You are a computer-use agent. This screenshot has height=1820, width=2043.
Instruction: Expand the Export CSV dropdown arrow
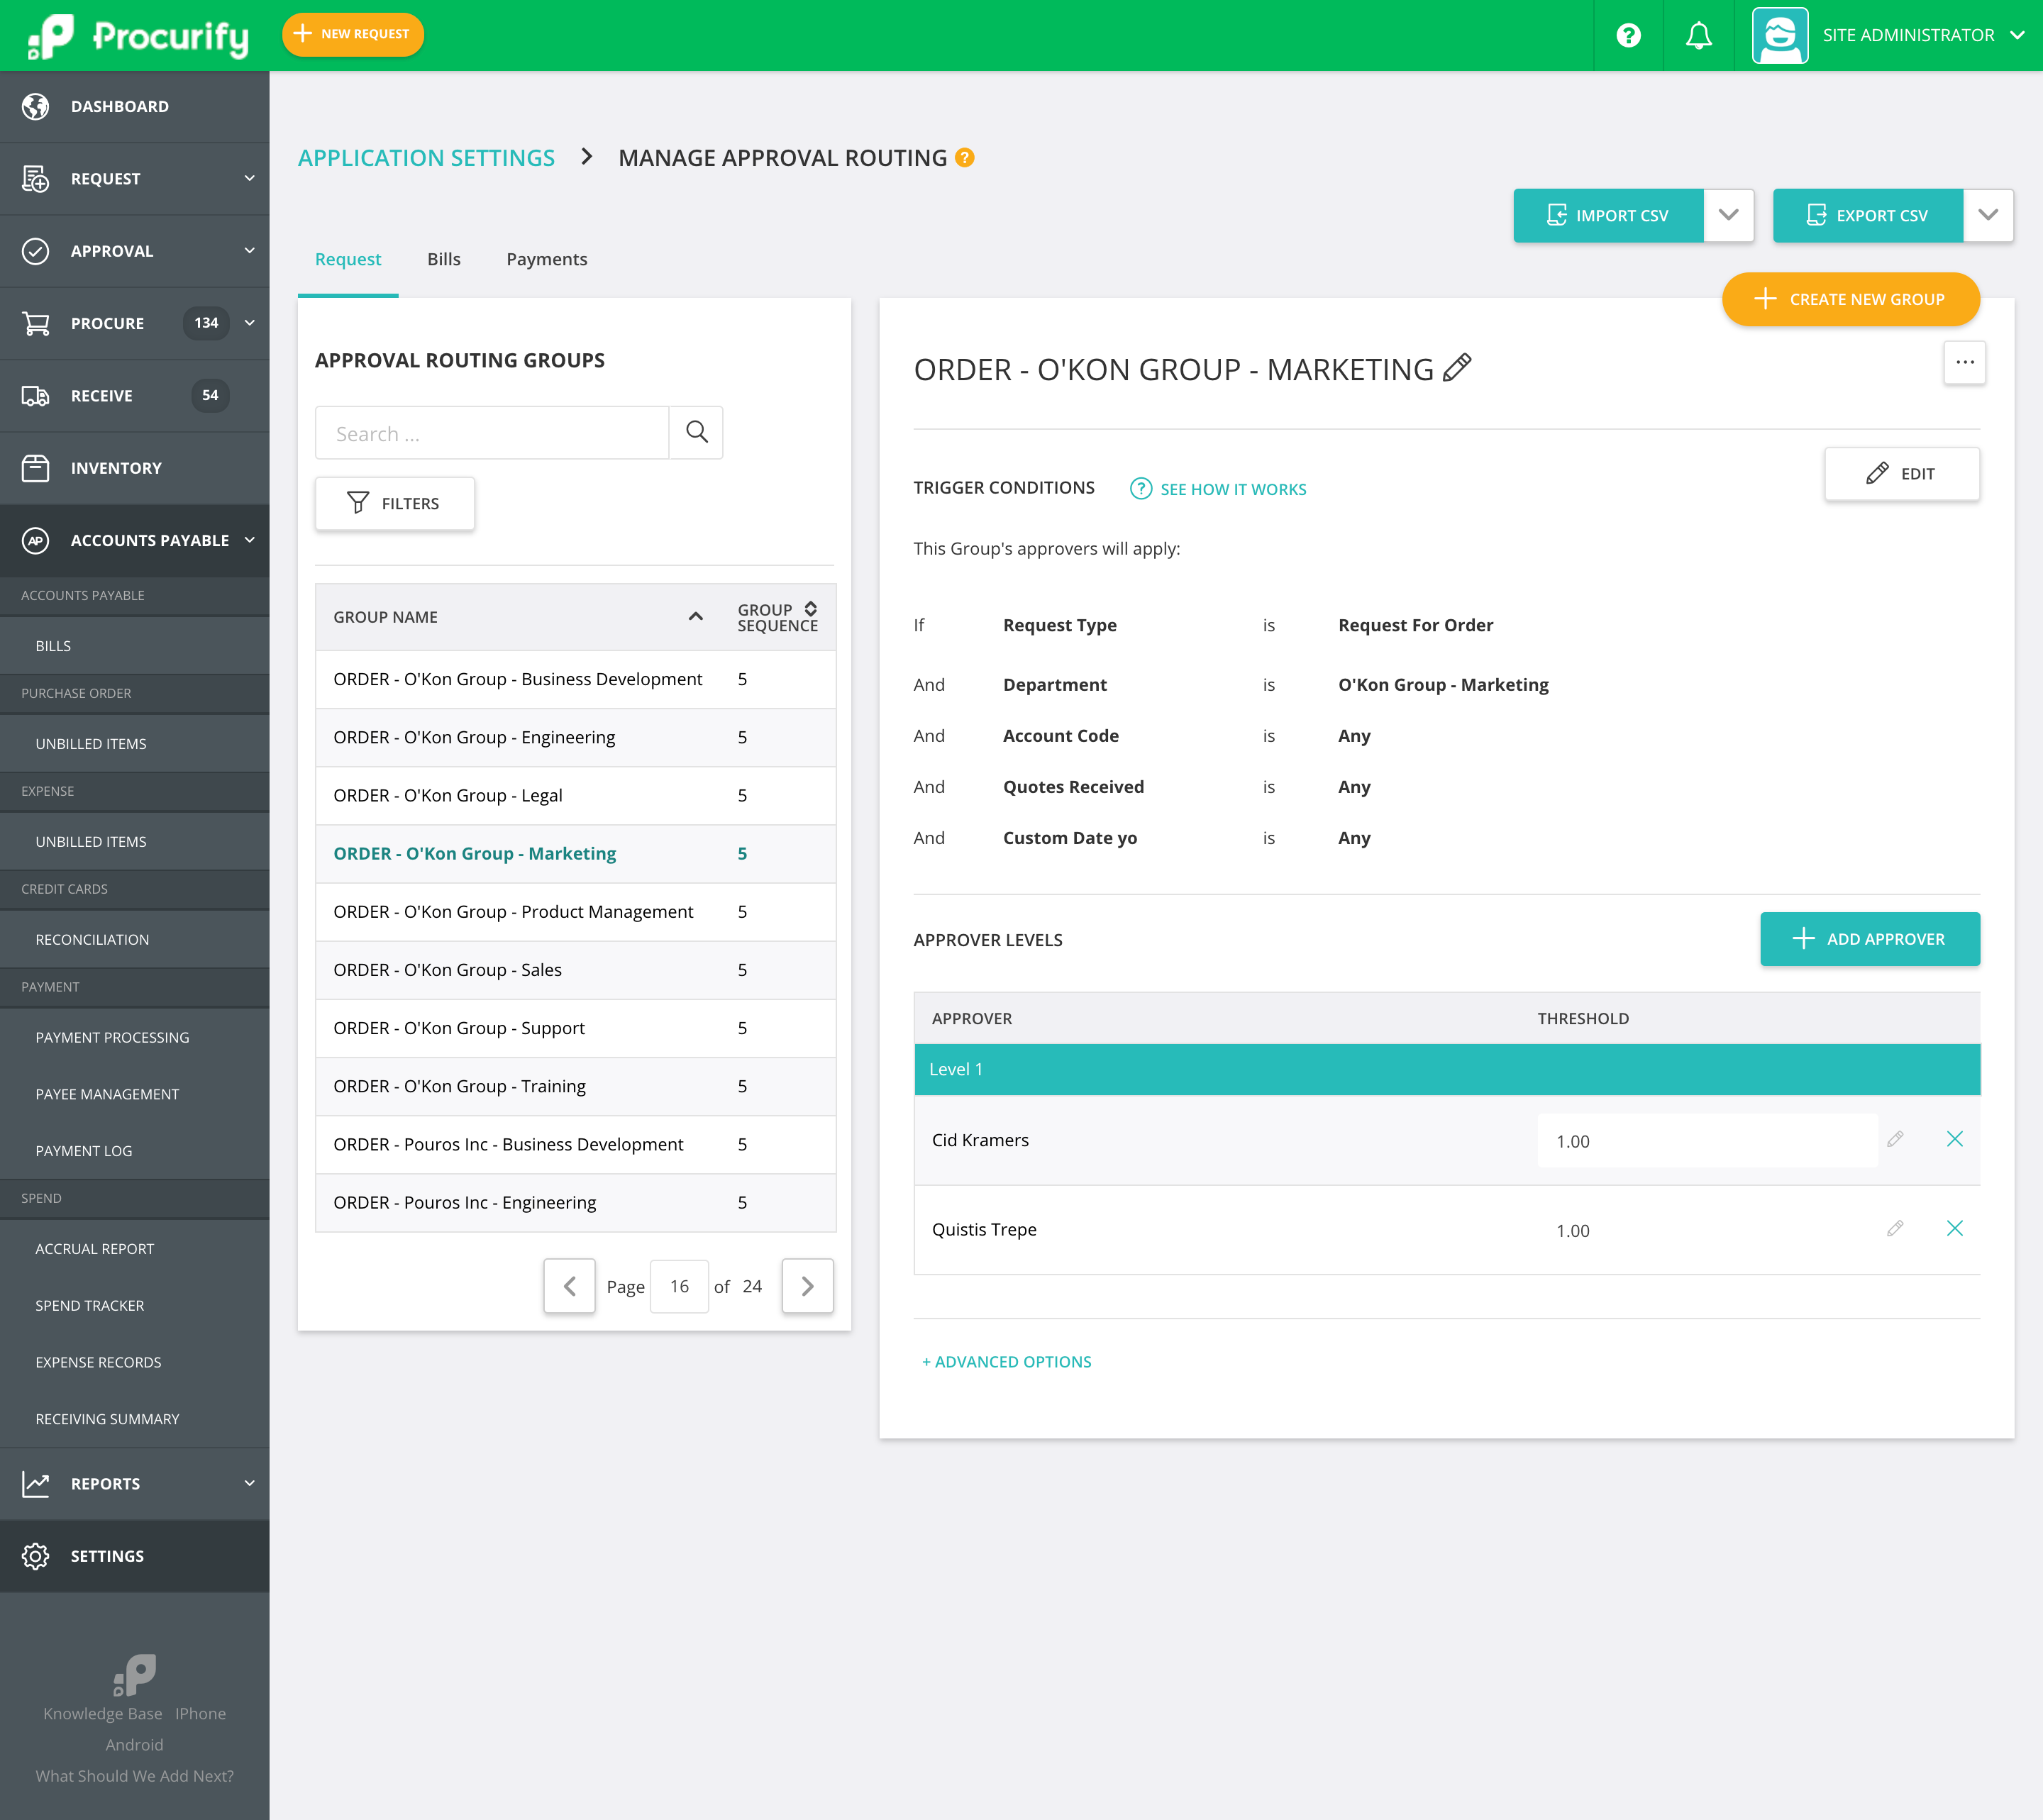[1989, 215]
